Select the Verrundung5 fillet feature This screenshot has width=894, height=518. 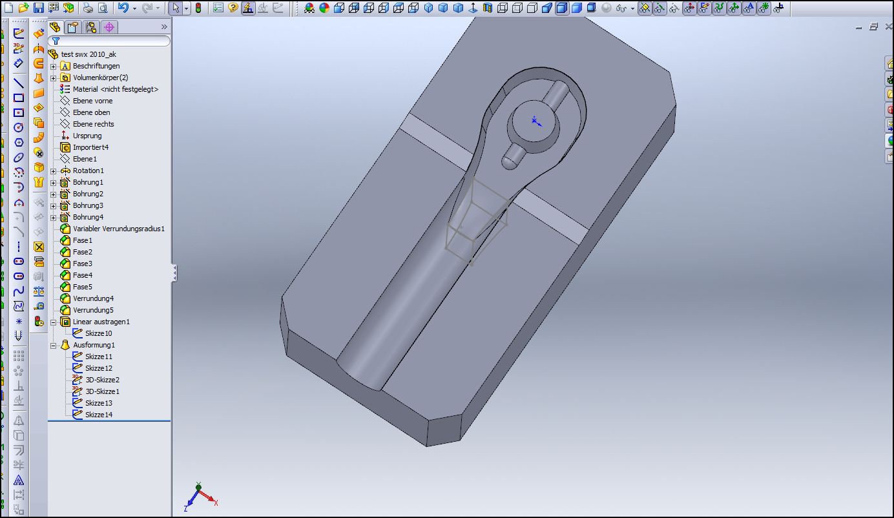[93, 310]
